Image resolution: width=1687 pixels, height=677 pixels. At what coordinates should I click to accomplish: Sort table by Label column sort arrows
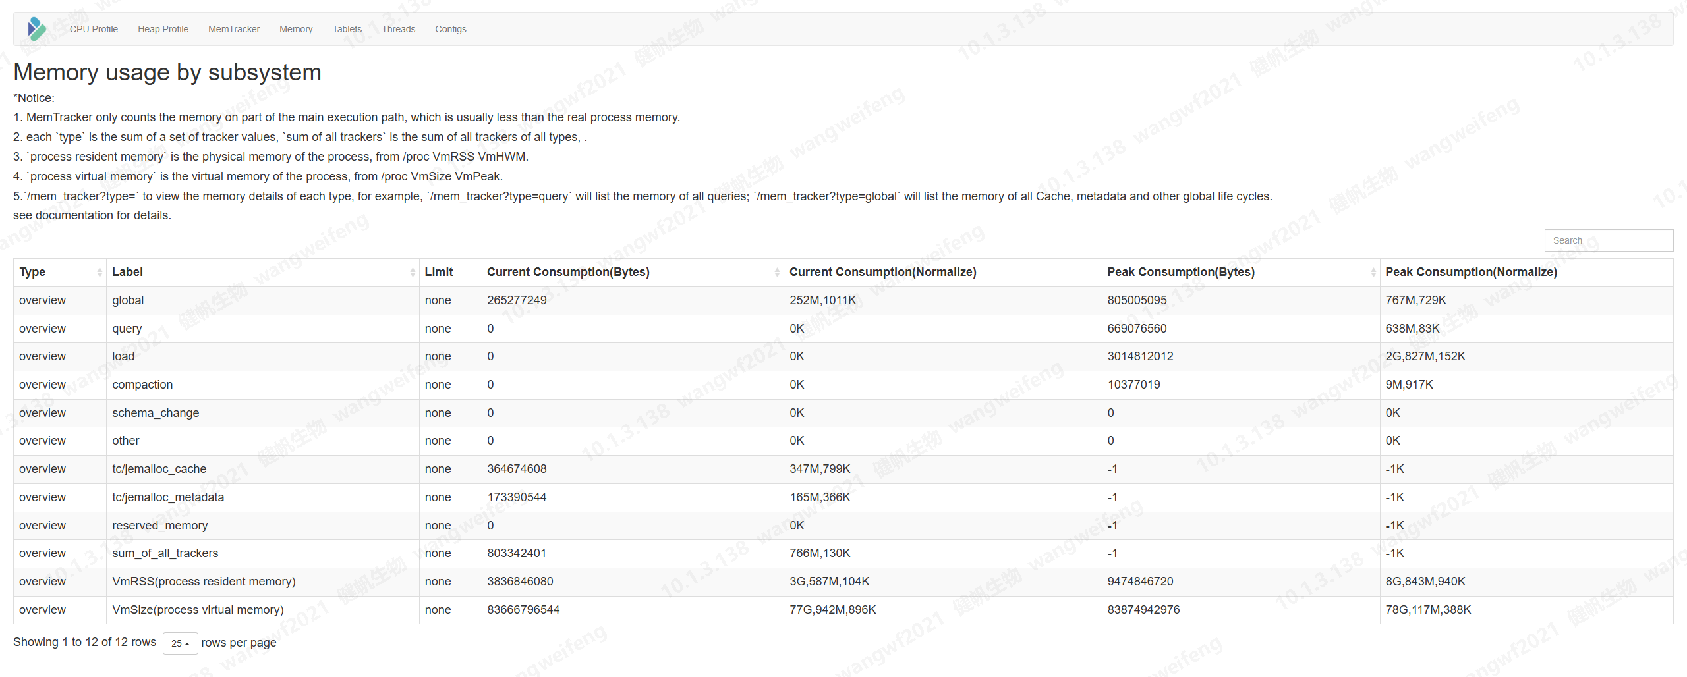coord(413,272)
